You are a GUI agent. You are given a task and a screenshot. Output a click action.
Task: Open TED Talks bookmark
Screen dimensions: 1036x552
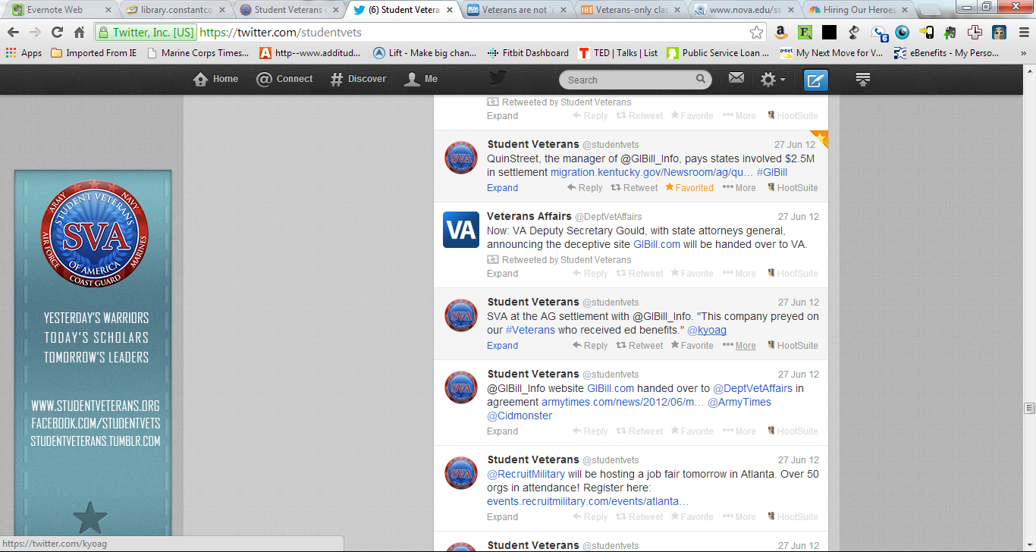618,53
